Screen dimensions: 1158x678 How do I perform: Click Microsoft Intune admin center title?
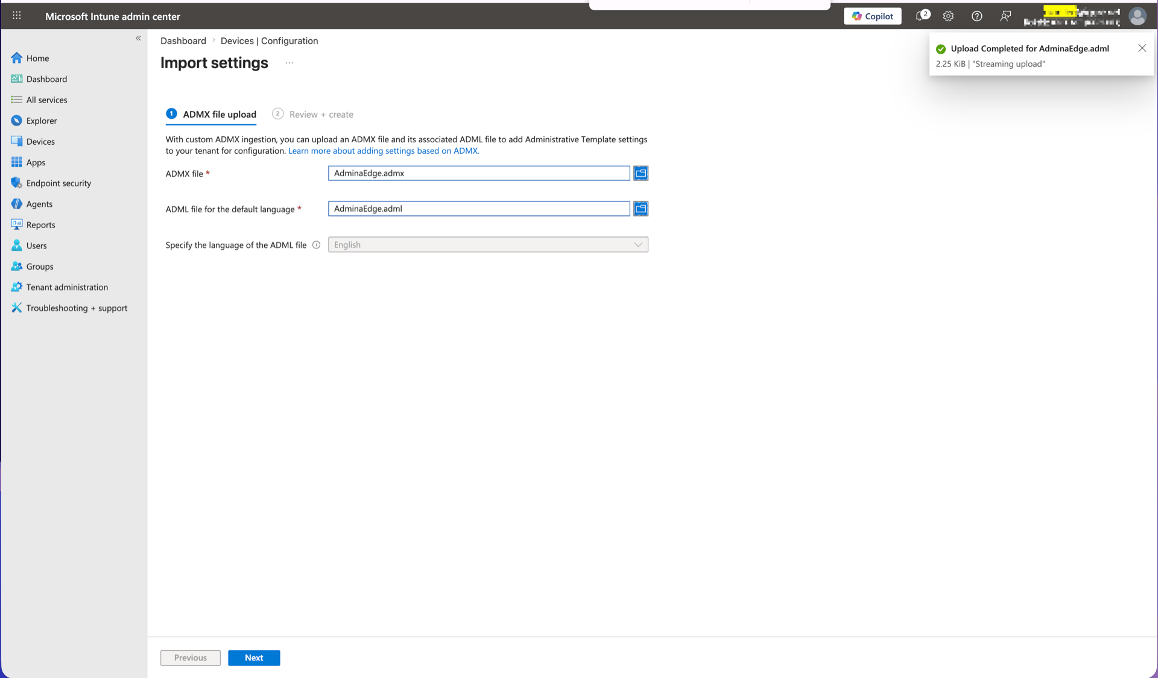(113, 16)
